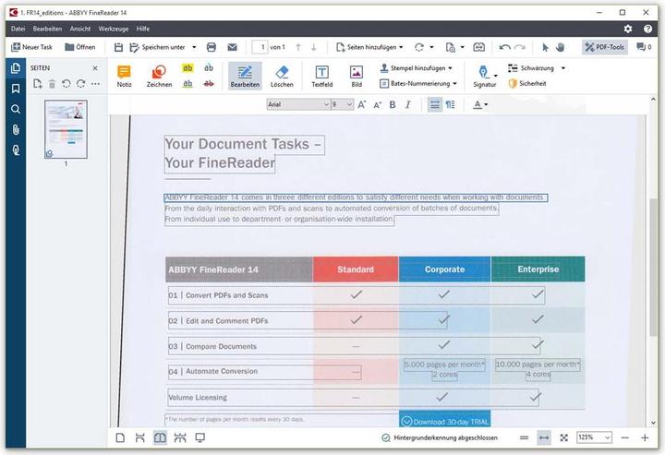Select page 1 thumbnail
The image size is (665, 455).
66,129
